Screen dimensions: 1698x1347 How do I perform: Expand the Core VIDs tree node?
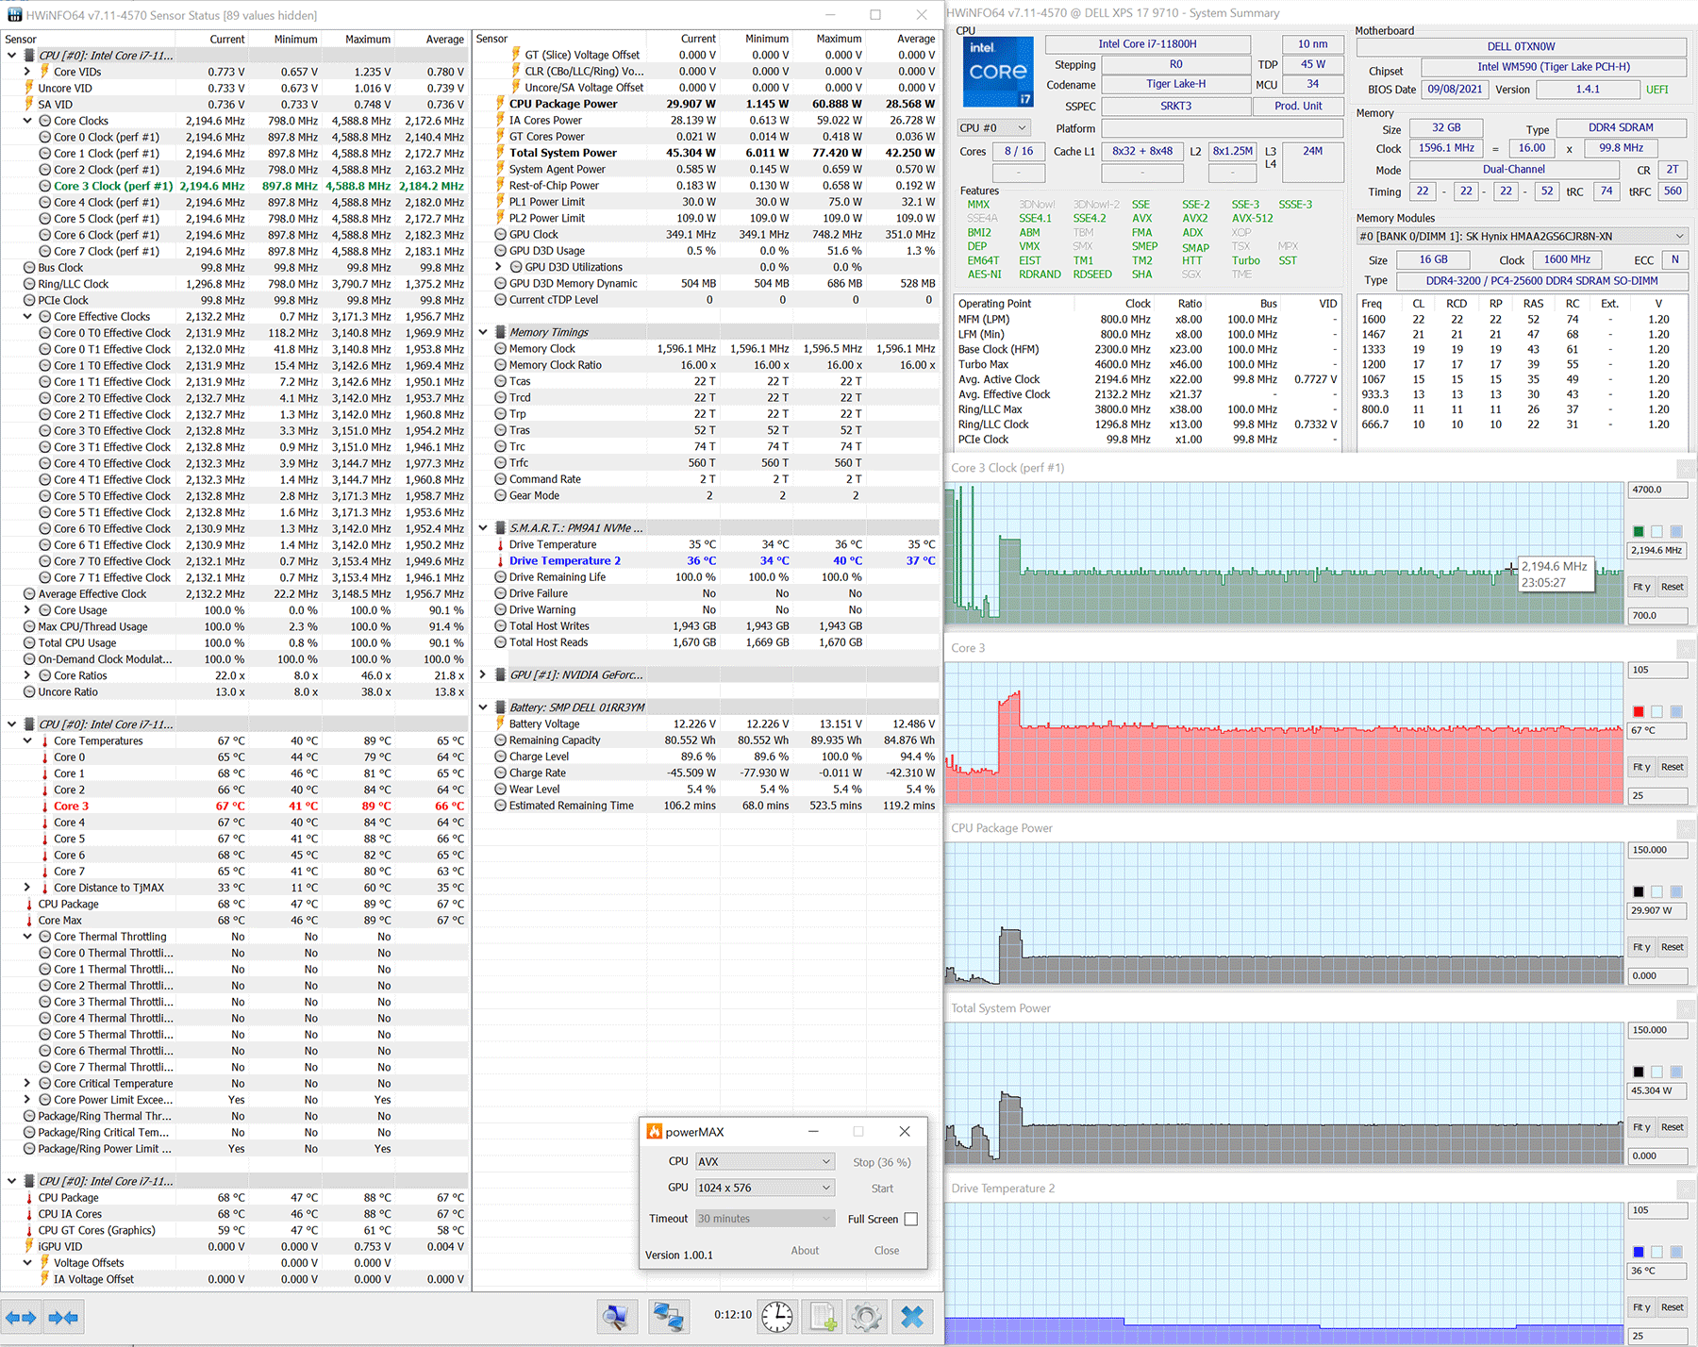tap(27, 72)
